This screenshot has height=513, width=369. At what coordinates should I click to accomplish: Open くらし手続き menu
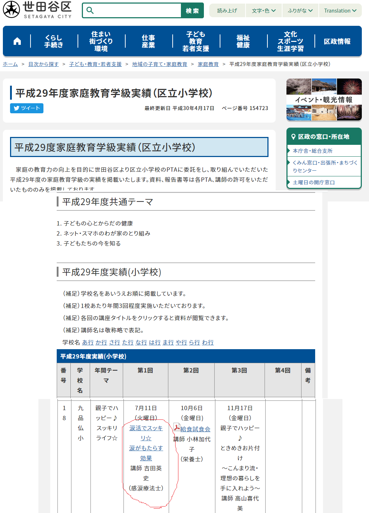coord(54,41)
